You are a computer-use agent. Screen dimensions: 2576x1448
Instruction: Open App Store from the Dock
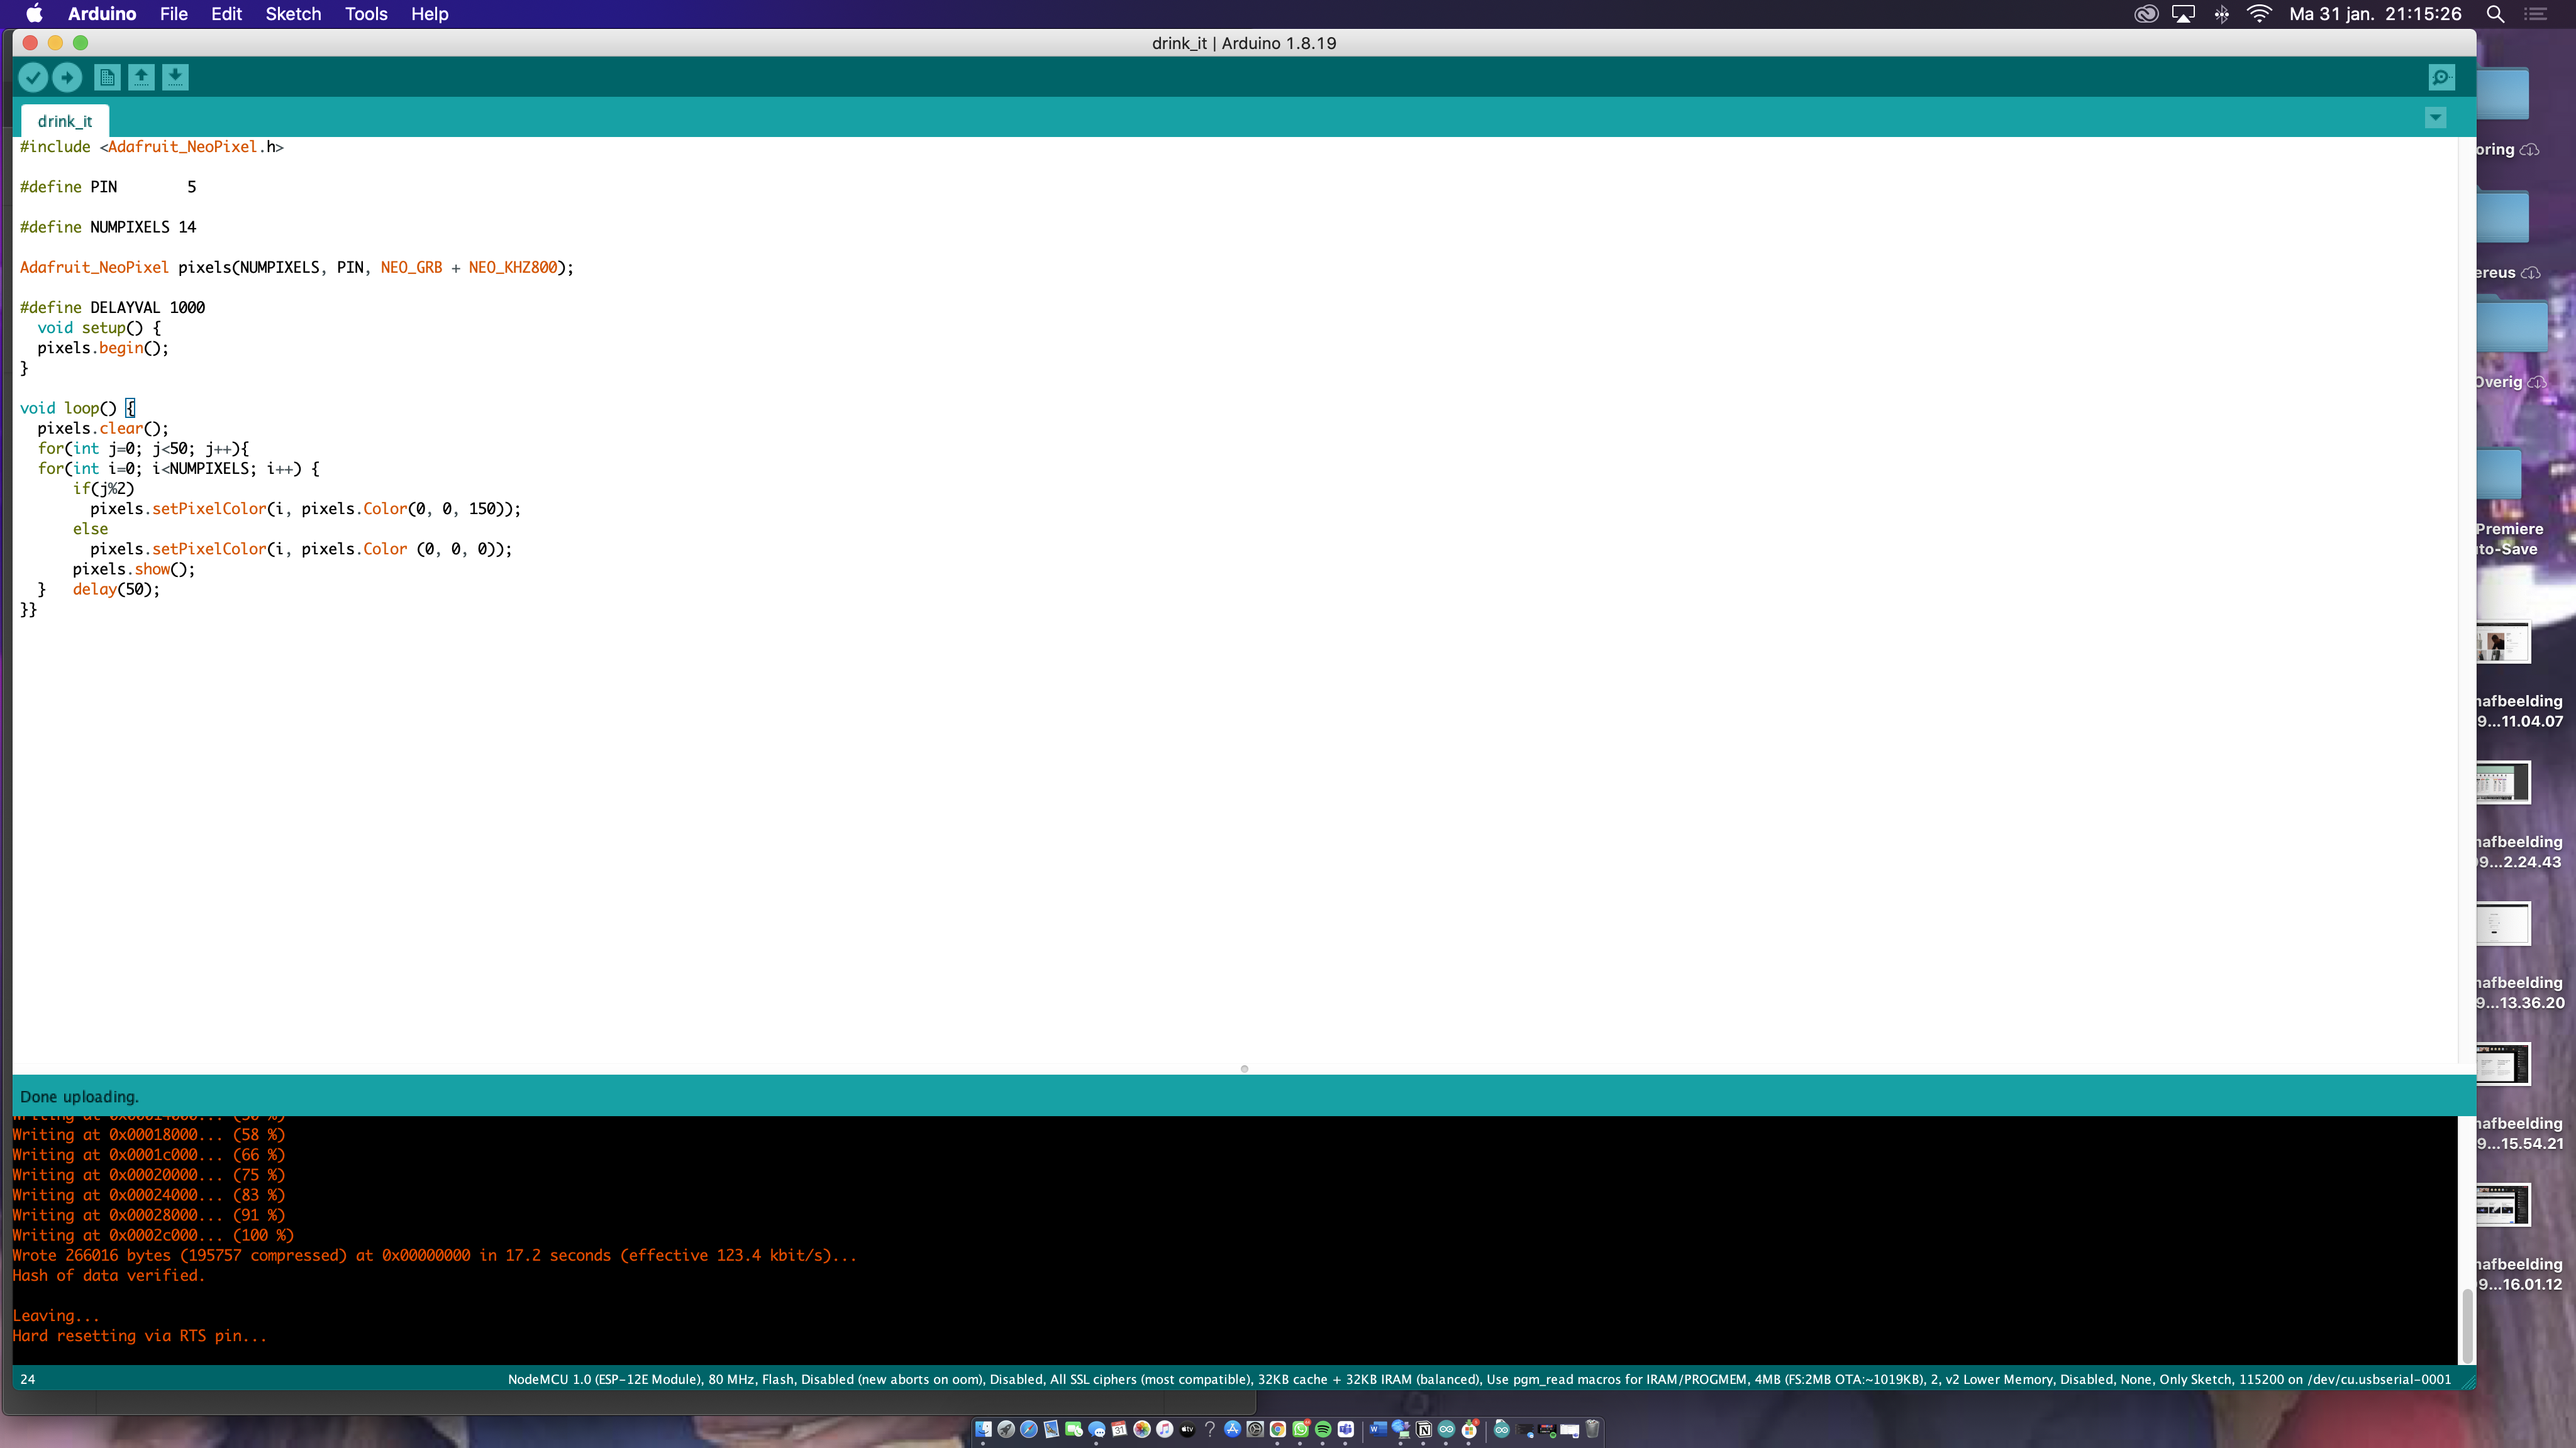click(1233, 1429)
